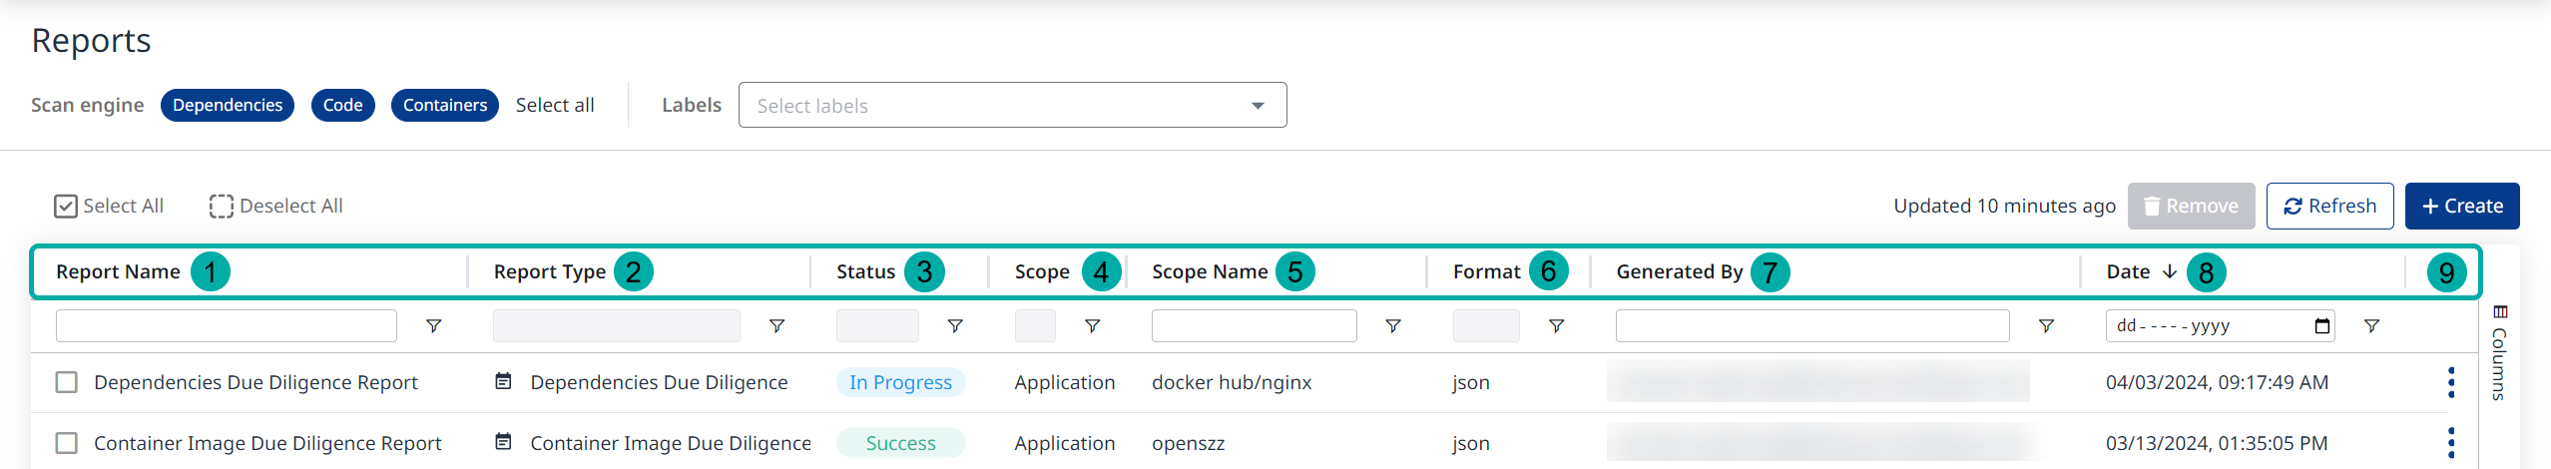Sort by the Date column header

2128,271
